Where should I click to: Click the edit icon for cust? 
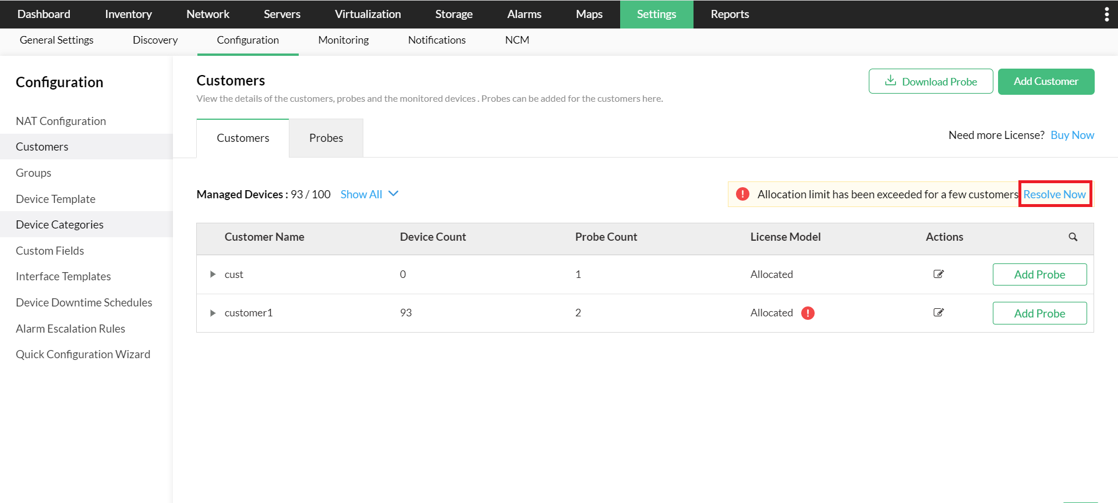(938, 274)
